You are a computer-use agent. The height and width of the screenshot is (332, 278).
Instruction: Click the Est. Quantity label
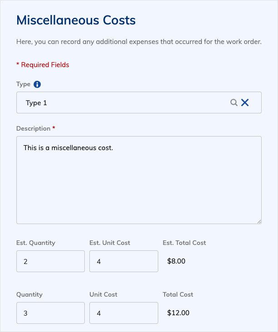tap(36, 243)
